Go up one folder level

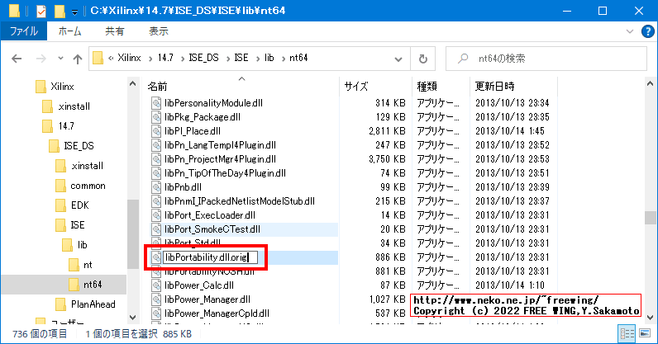(78, 59)
